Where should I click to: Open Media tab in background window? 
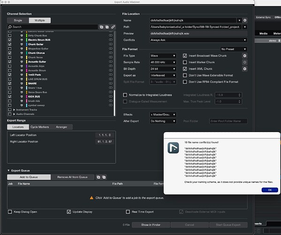tap(263, 33)
